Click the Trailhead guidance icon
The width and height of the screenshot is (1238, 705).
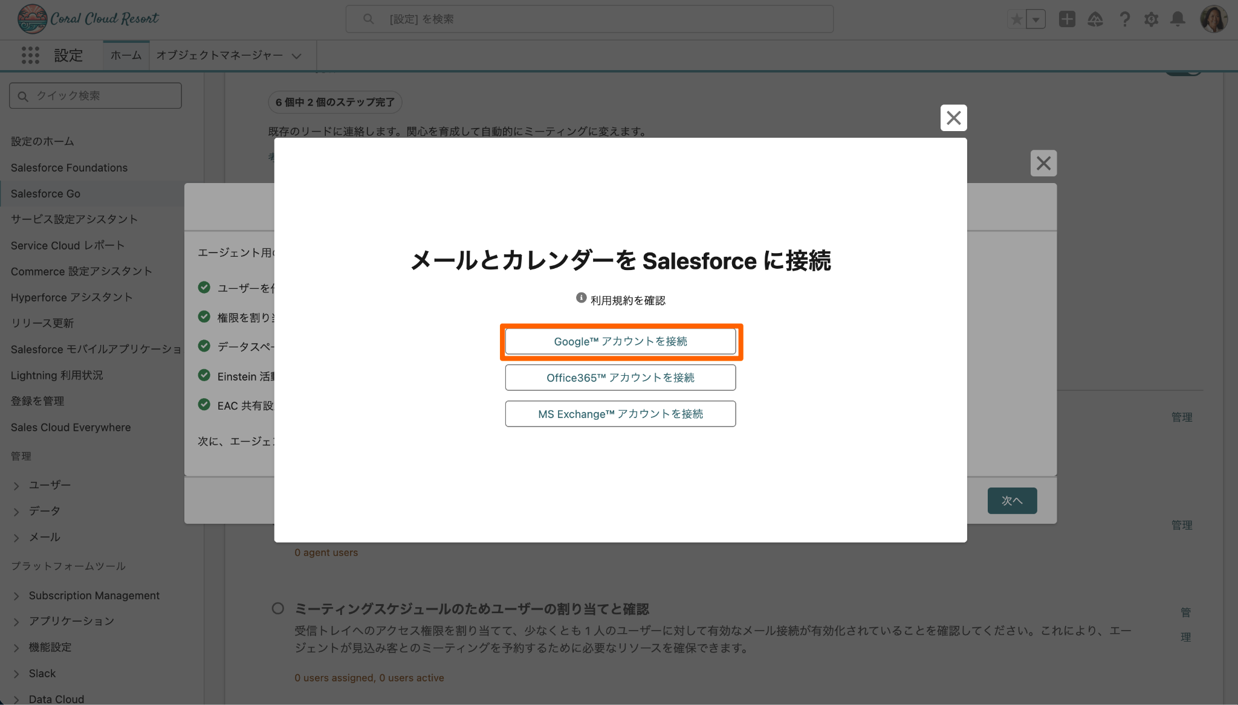tap(1095, 19)
